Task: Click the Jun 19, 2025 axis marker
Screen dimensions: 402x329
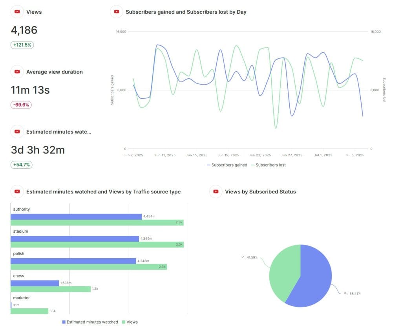Action: click(x=228, y=155)
